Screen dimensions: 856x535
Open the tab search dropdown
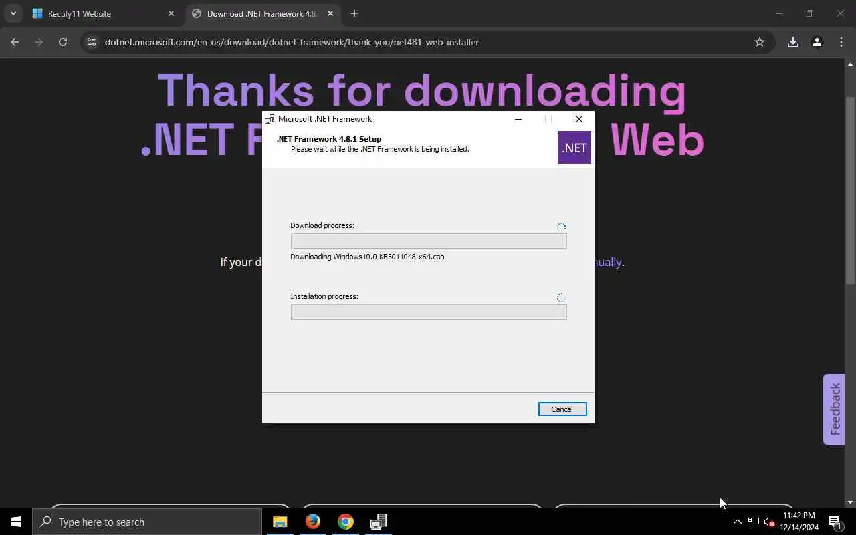point(13,13)
